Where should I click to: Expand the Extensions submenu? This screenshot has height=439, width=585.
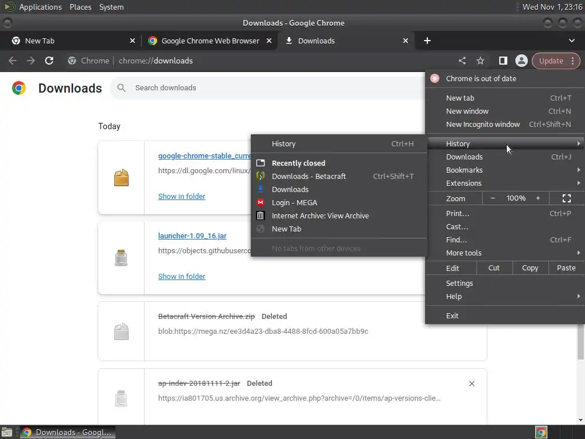point(505,183)
